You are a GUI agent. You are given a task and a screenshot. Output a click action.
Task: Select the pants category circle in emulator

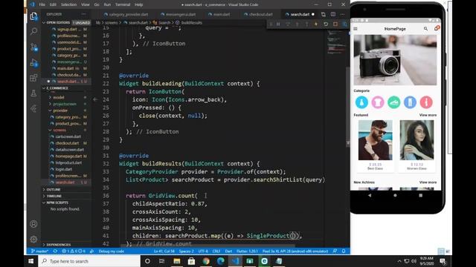[410, 102]
